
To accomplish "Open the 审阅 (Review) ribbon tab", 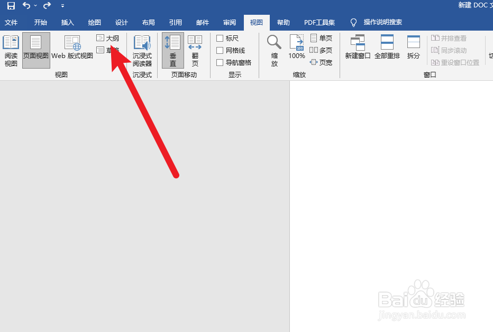I will pos(229,22).
